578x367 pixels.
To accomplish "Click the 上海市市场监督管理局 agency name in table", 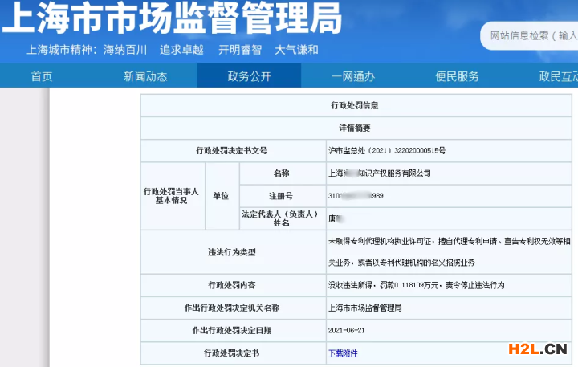I will point(364,308).
